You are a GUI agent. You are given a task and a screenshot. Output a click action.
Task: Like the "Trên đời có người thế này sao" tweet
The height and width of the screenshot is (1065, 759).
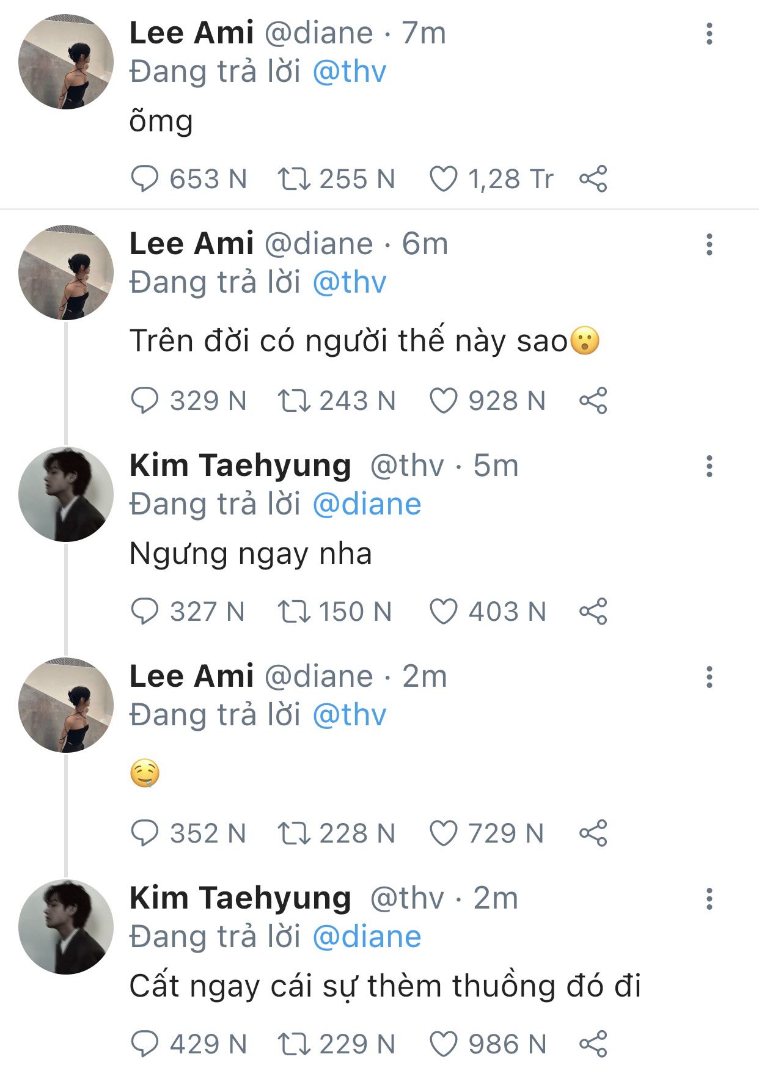444,401
